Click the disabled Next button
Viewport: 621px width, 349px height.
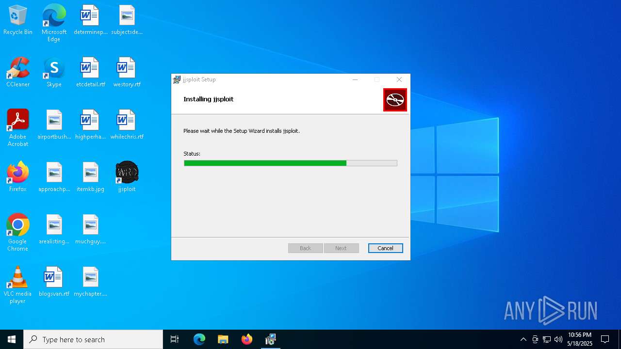pyautogui.click(x=341, y=248)
